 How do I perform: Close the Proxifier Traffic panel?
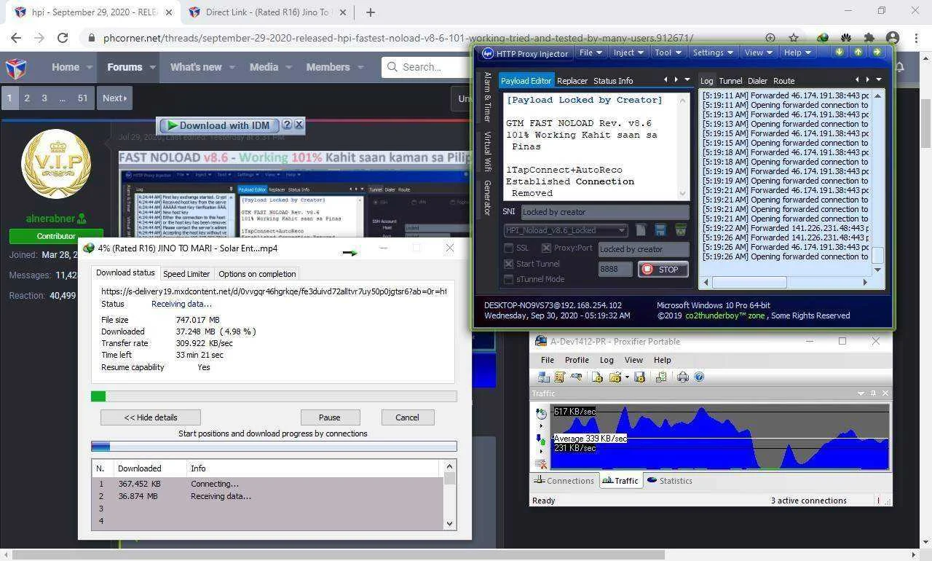point(885,393)
